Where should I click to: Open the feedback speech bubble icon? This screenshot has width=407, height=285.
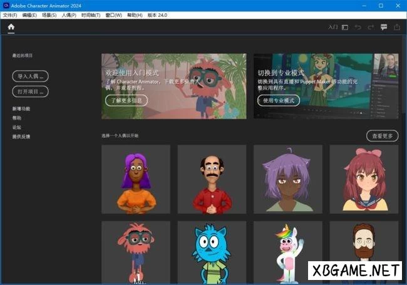(x=384, y=28)
